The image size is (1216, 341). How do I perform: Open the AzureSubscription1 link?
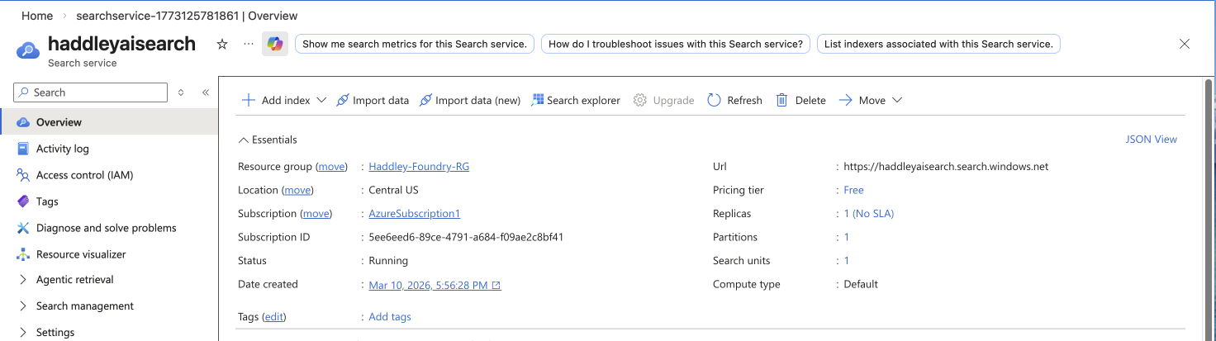point(415,213)
